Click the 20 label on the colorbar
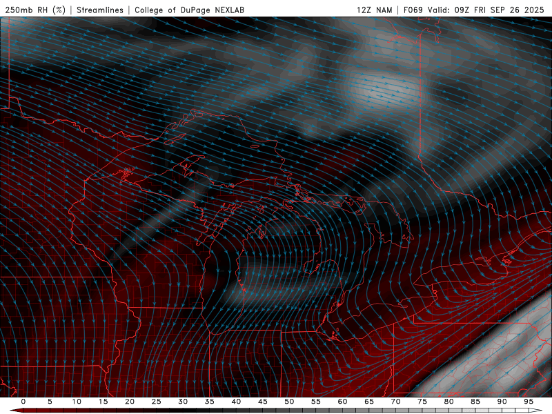Viewport: 552px width, 414px height. click(130, 402)
